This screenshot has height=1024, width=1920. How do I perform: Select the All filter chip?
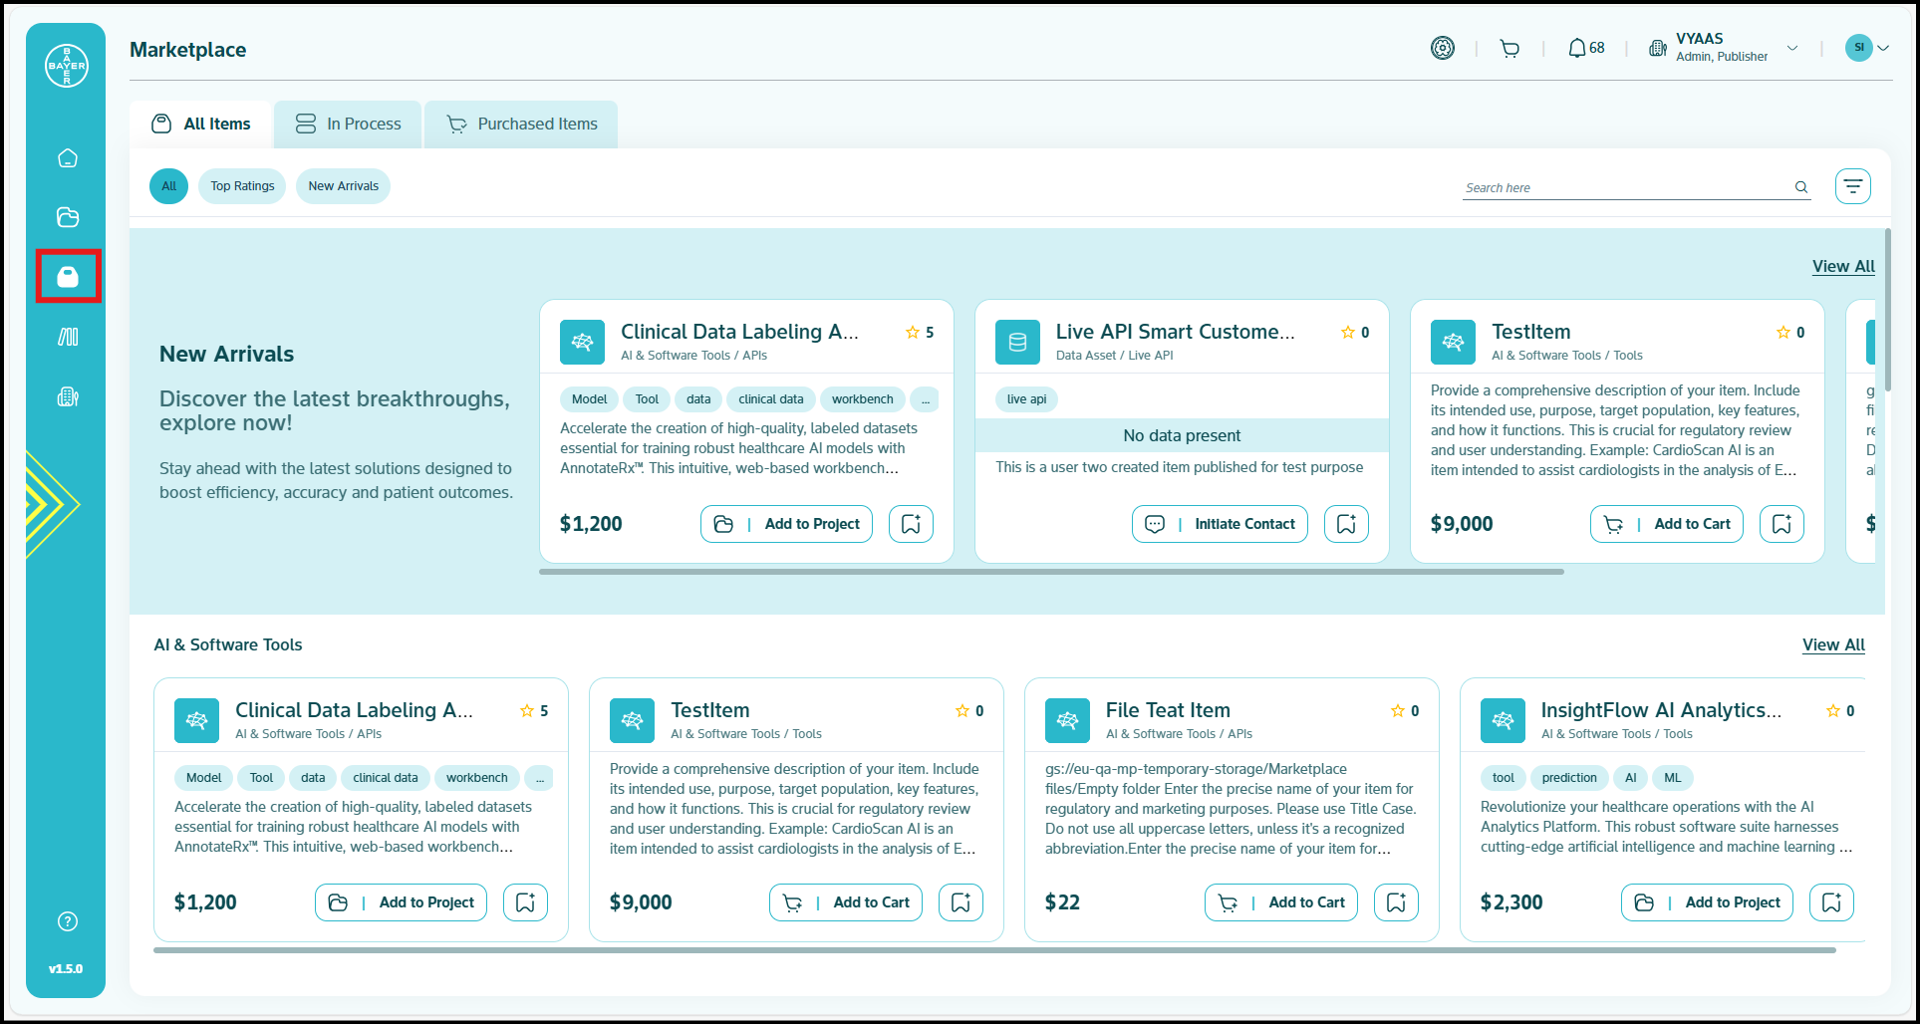click(168, 186)
